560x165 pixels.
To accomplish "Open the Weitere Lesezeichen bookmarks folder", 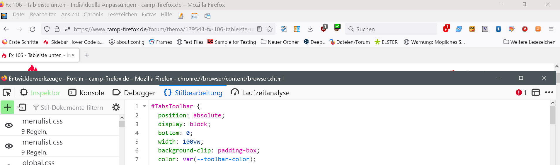I will [529, 42].
